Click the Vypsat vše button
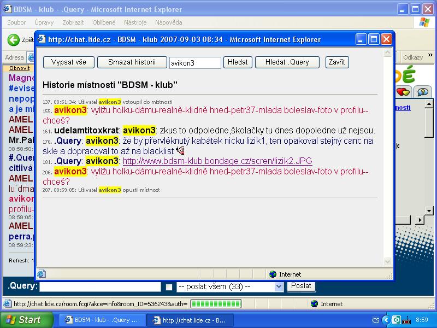 click(x=69, y=62)
